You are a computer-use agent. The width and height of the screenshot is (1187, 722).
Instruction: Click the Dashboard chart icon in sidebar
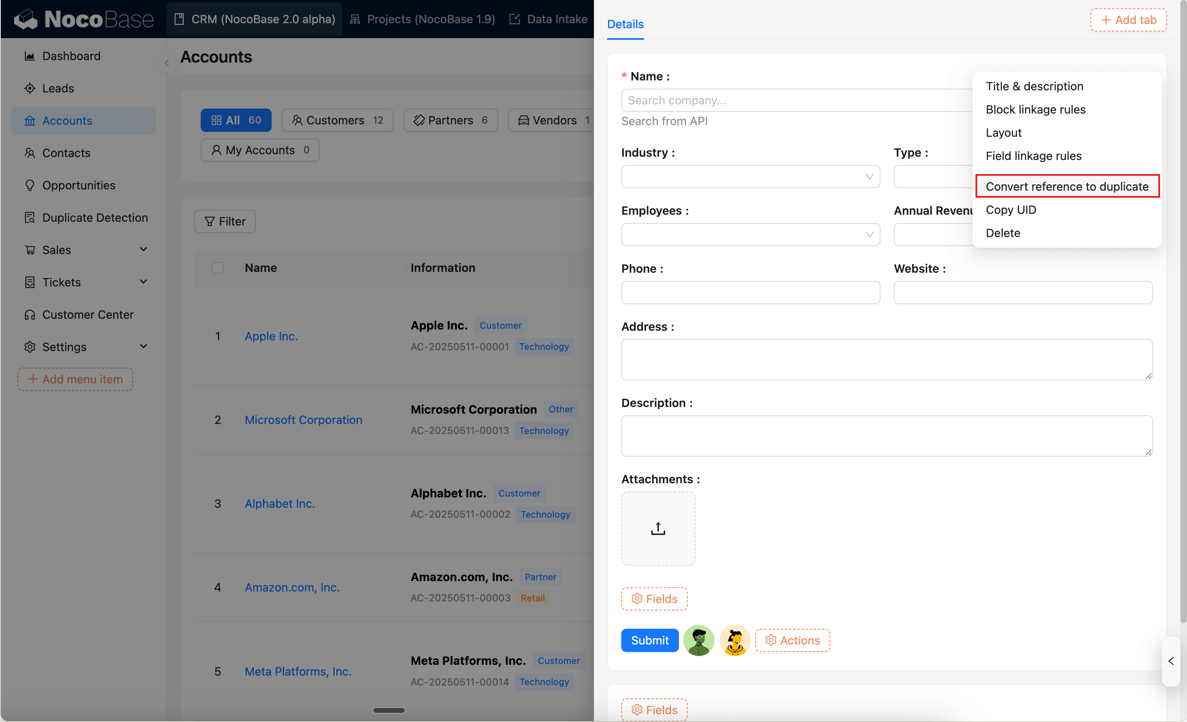click(29, 56)
